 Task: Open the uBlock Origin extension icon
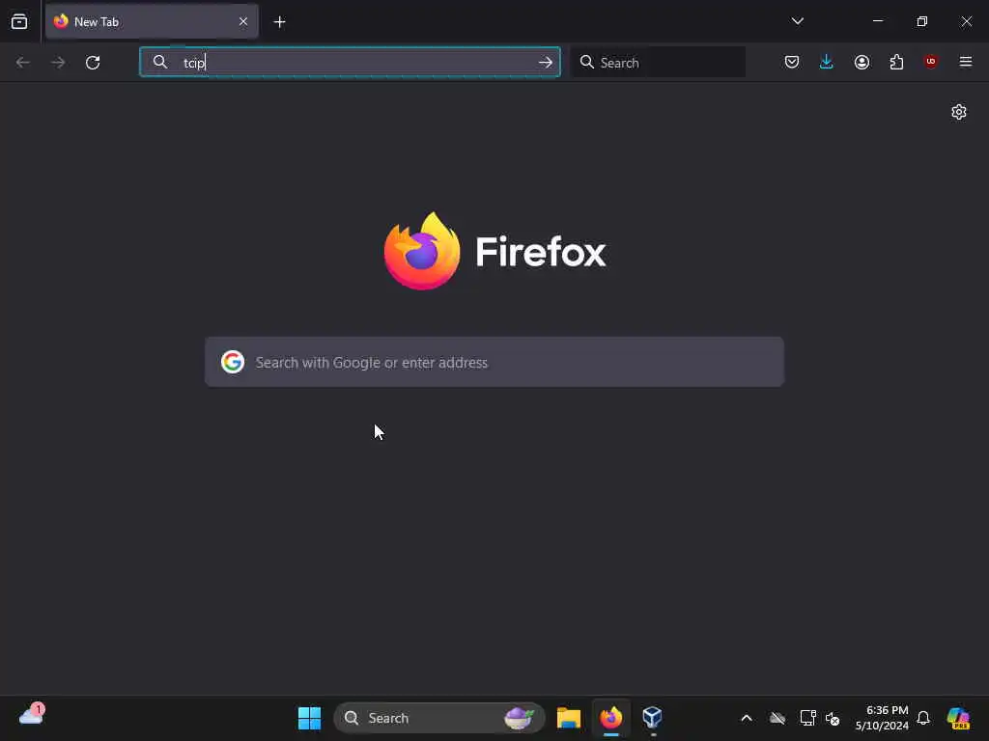coord(931,61)
